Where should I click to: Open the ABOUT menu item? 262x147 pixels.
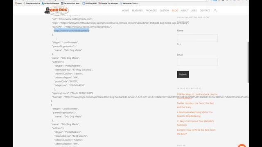(185, 11)
